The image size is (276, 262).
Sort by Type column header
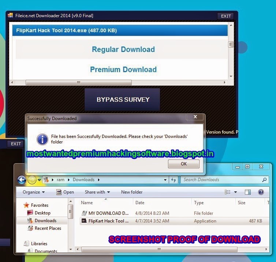199,203
